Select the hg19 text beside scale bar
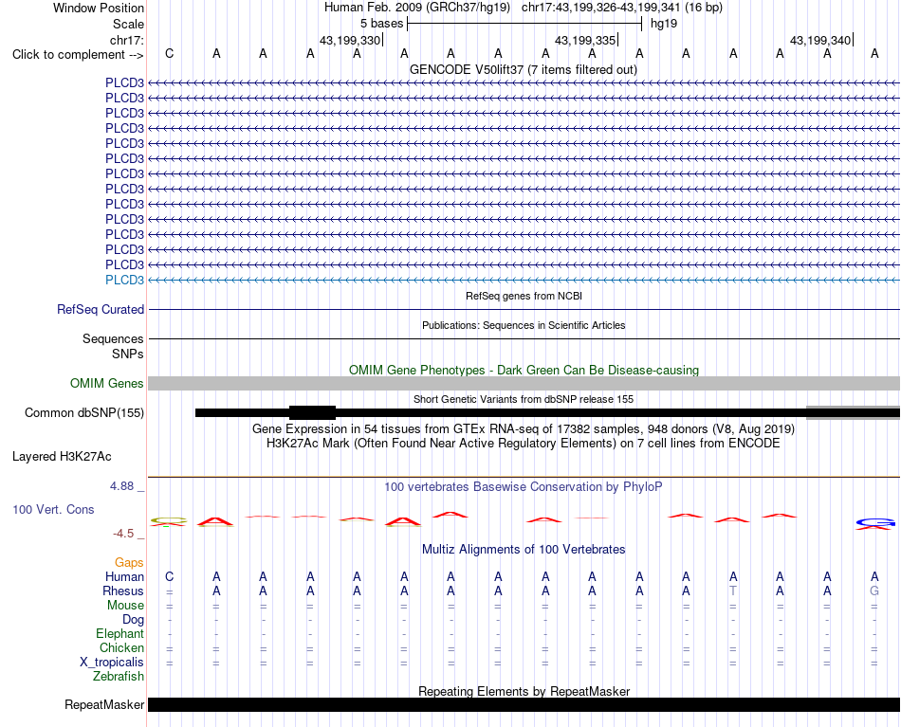Screen dimensions: 901x727 [664, 24]
